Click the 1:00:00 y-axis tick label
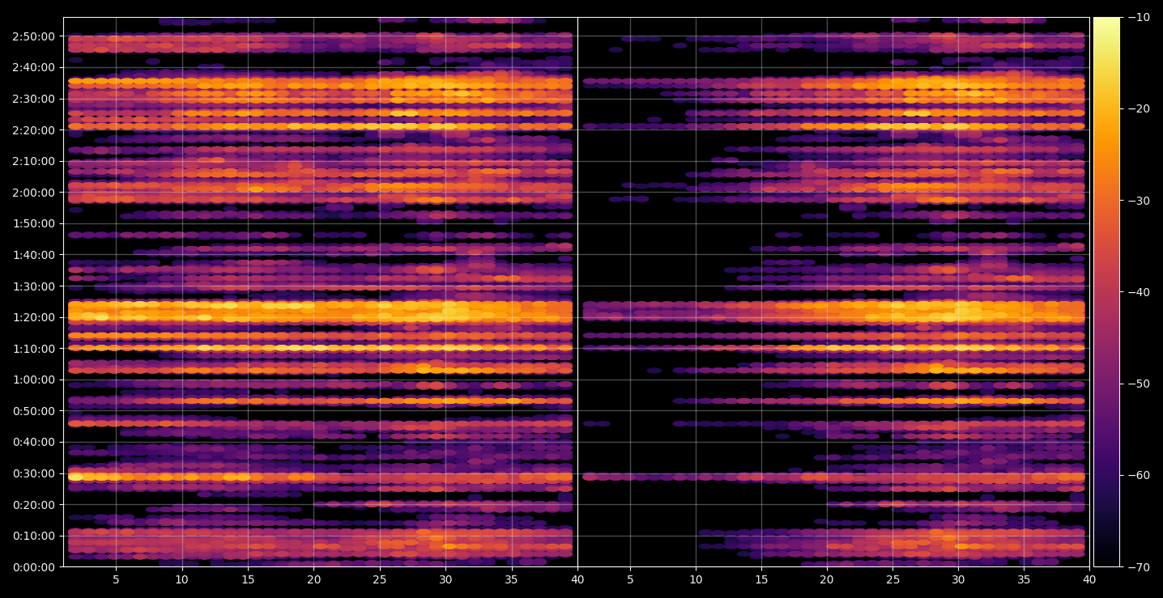 (33, 380)
